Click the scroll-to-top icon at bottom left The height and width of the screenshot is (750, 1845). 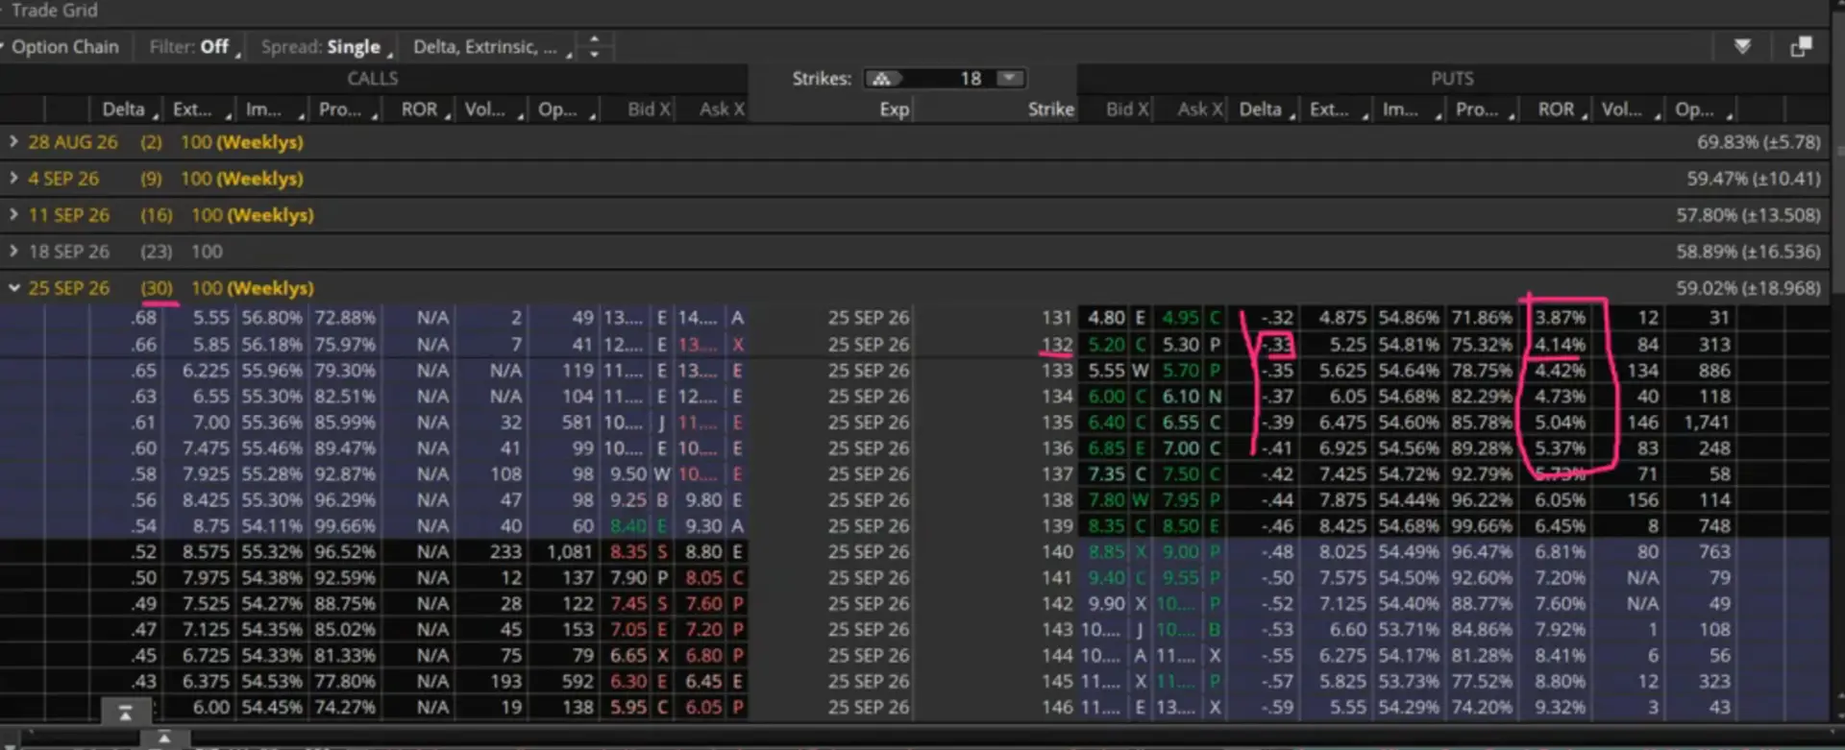(125, 712)
